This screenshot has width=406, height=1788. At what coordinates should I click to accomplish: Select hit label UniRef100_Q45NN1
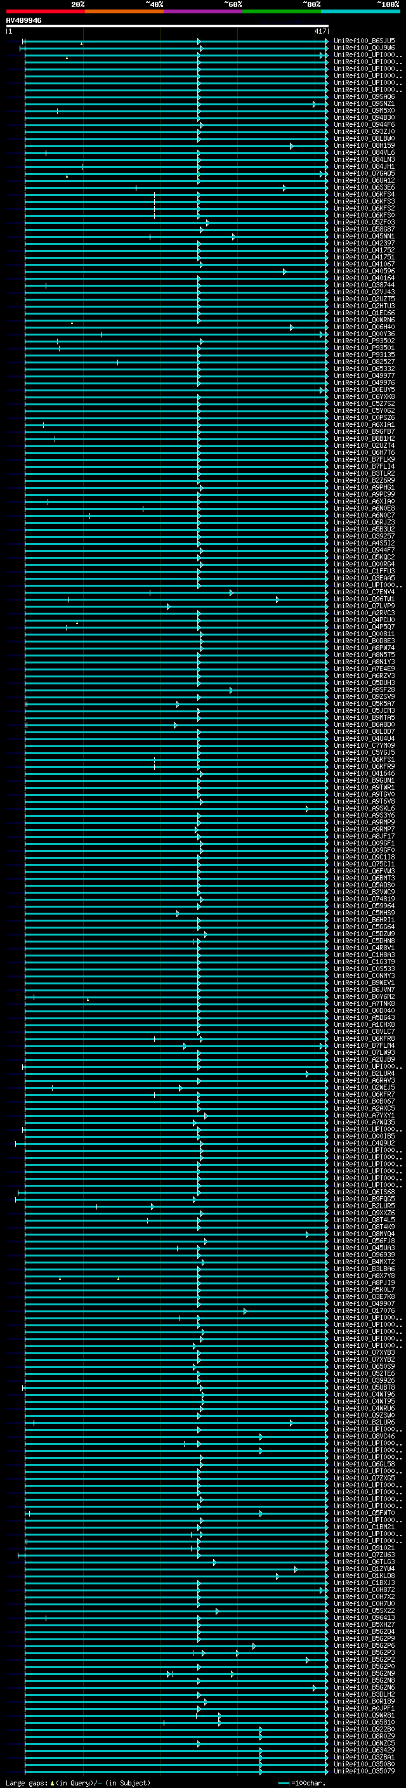tap(364, 236)
